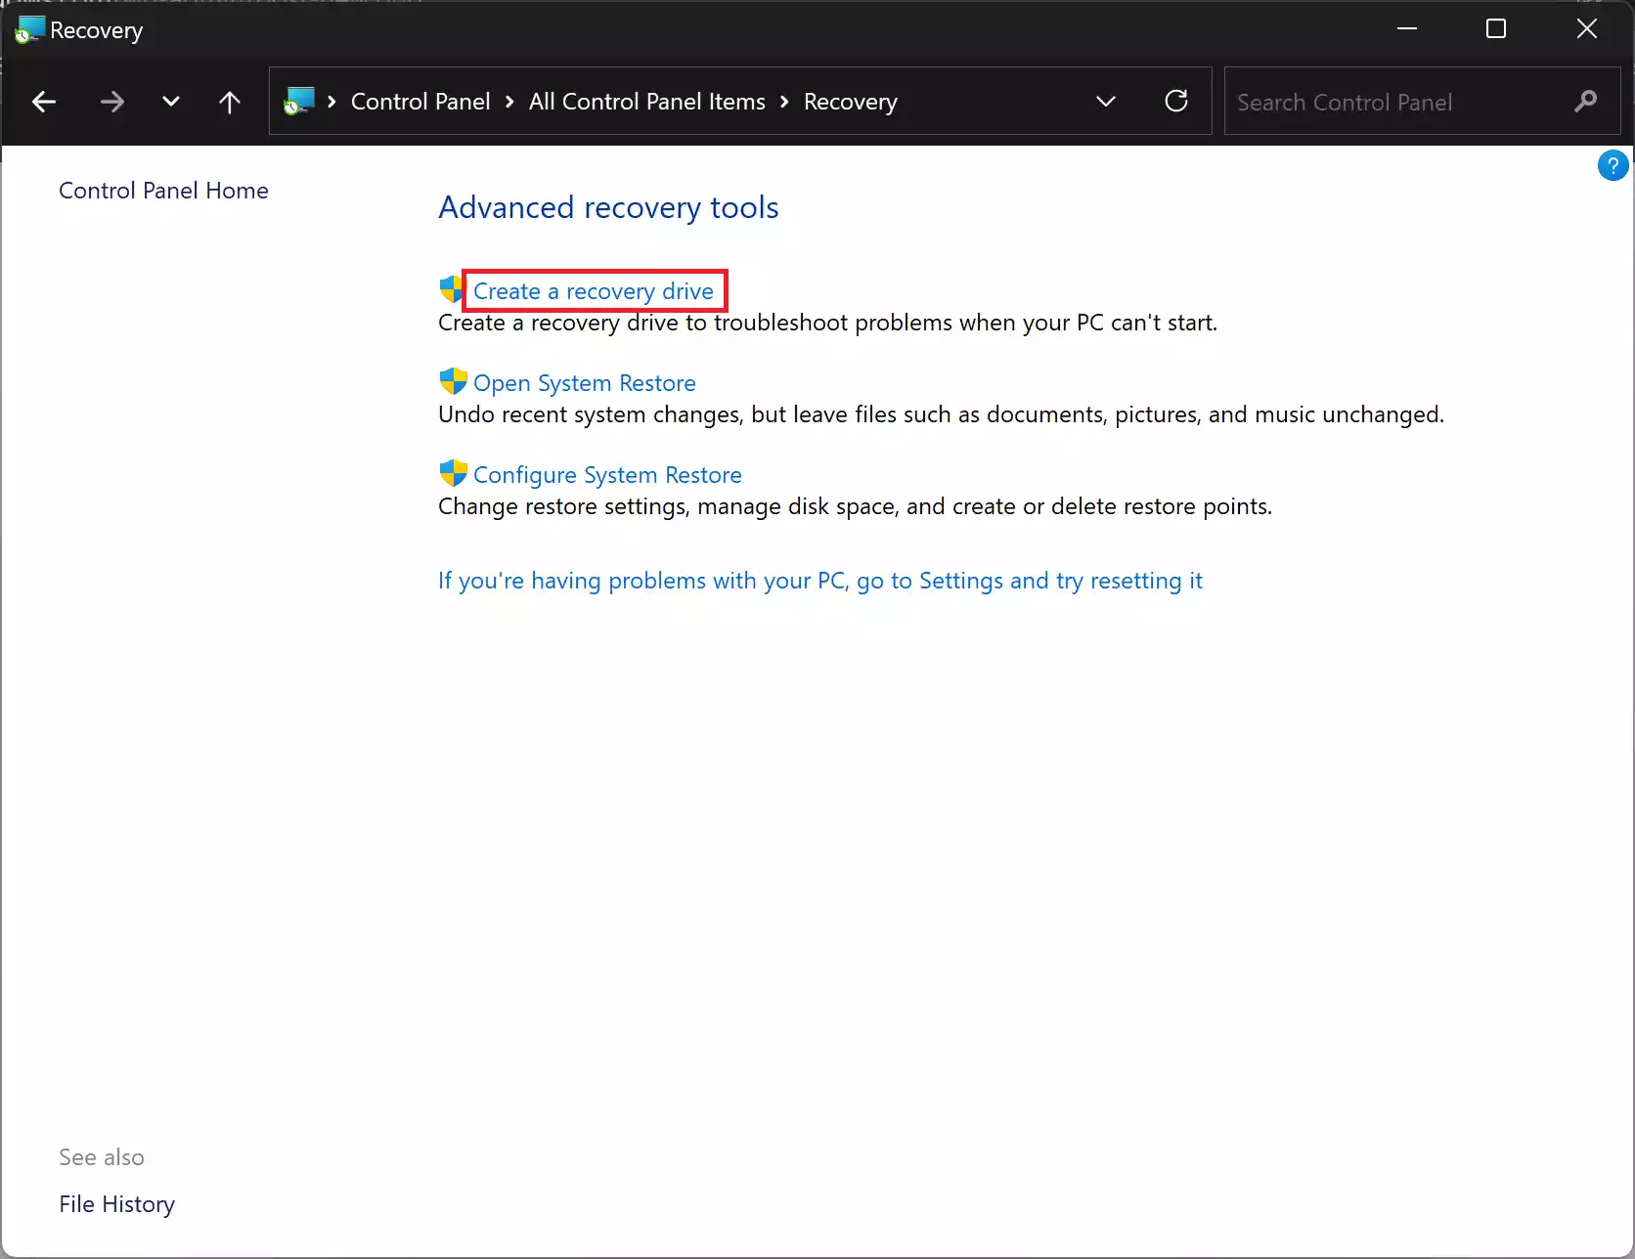The width and height of the screenshot is (1635, 1259).
Task: Focus the Search Control Panel field
Action: coord(1398,102)
